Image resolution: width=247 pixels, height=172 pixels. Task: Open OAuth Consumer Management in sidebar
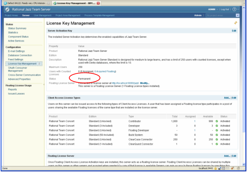click(17, 69)
